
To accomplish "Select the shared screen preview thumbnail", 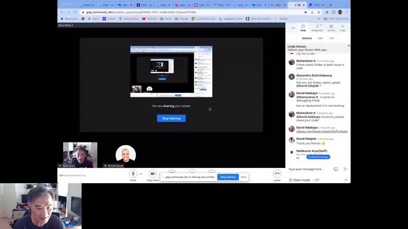I will point(171,72).
